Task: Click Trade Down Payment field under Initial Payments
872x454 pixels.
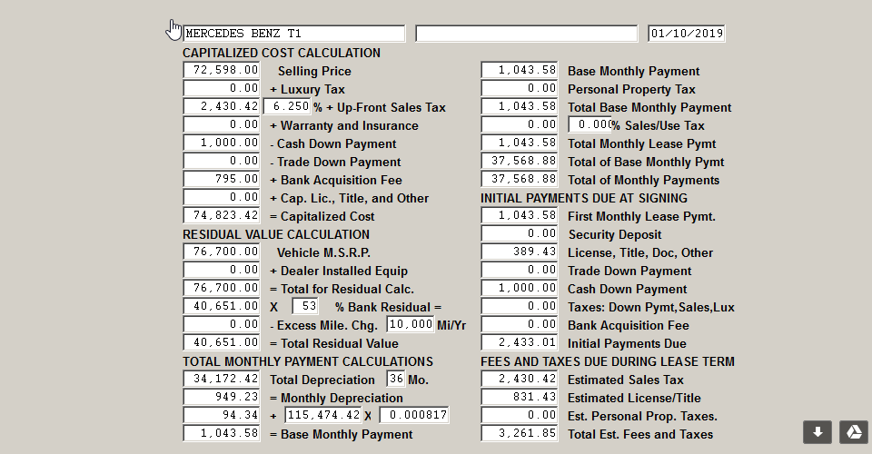Action: tap(520, 270)
